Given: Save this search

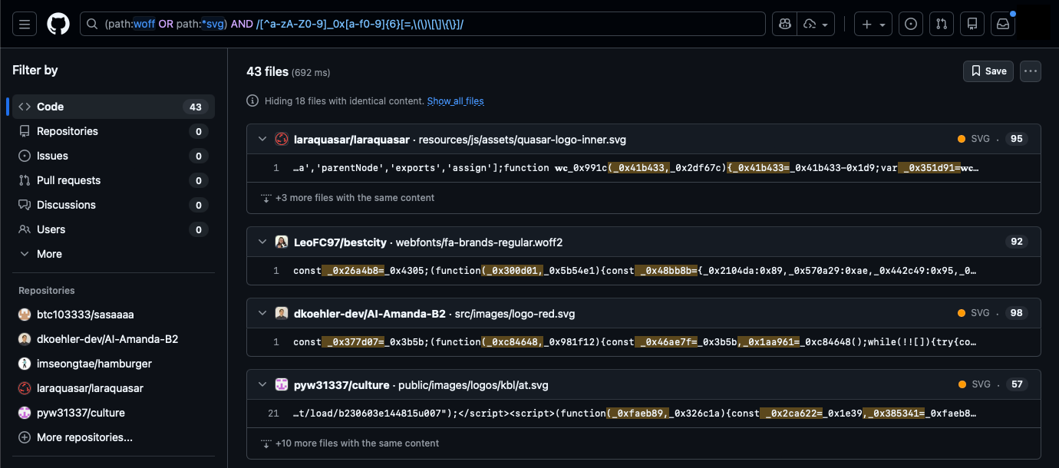Looking at the screenshot, I should [988, 71].
